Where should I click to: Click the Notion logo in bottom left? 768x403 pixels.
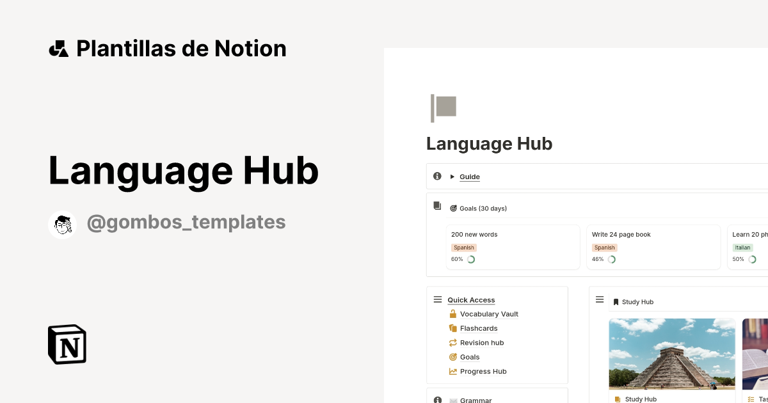pos(67,344)
